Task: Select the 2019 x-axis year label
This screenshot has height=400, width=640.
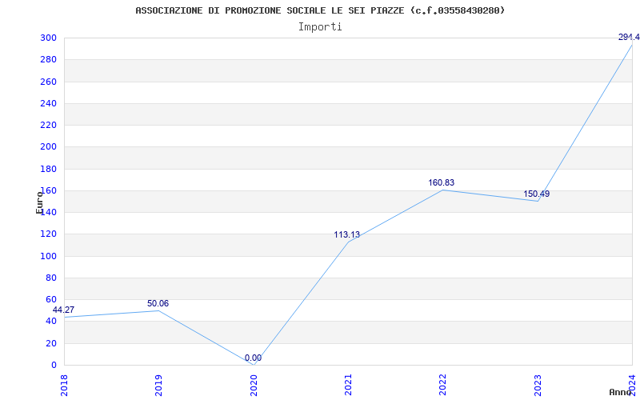Action: [x=158, y=386]
